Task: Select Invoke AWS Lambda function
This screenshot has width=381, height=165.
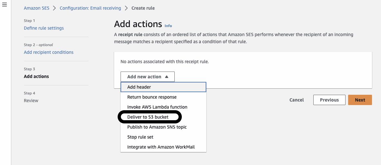Action: (163, 107)
